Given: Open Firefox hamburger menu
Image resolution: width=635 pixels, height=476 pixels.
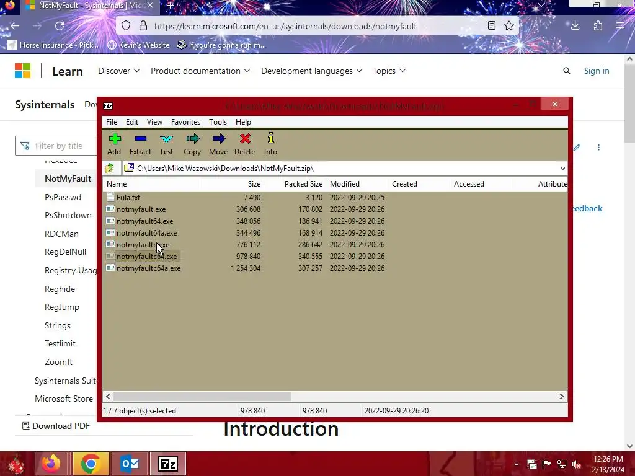Looking at the screenshot, I should coord(620,26).
